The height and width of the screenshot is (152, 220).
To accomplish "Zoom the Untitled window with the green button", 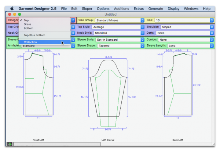I will click(x=20, y=14).
